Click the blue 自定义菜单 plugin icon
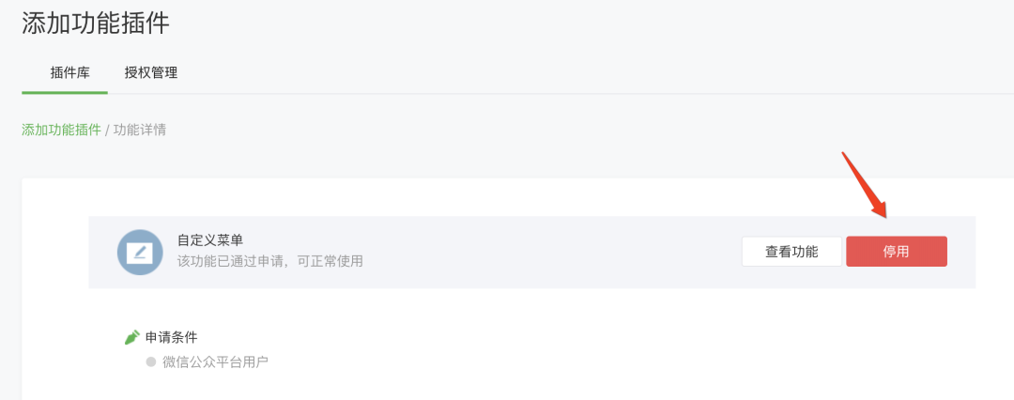The width and height of the screenshot is (1014, 400). click(x=140, y=253)
